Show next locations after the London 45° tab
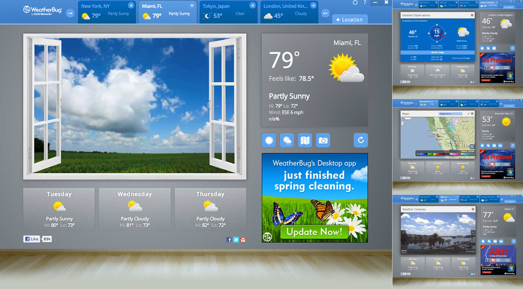 325,13
